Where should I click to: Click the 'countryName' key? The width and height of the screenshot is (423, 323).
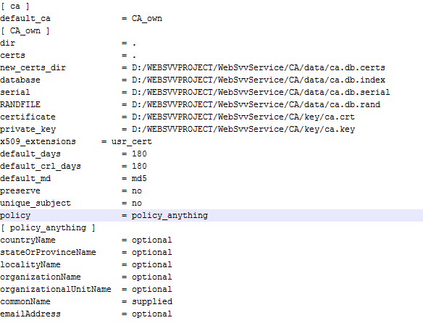click(28, 240)
